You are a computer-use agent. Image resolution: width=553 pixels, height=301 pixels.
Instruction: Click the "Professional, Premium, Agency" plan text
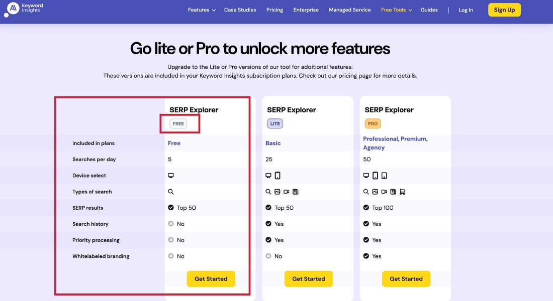pyautogui.click(x=395, y=143)
